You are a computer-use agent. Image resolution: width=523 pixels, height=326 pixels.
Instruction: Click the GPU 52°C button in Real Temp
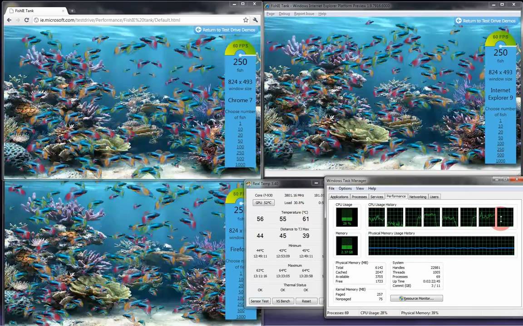pyautogui.click(x=263, y=202)
